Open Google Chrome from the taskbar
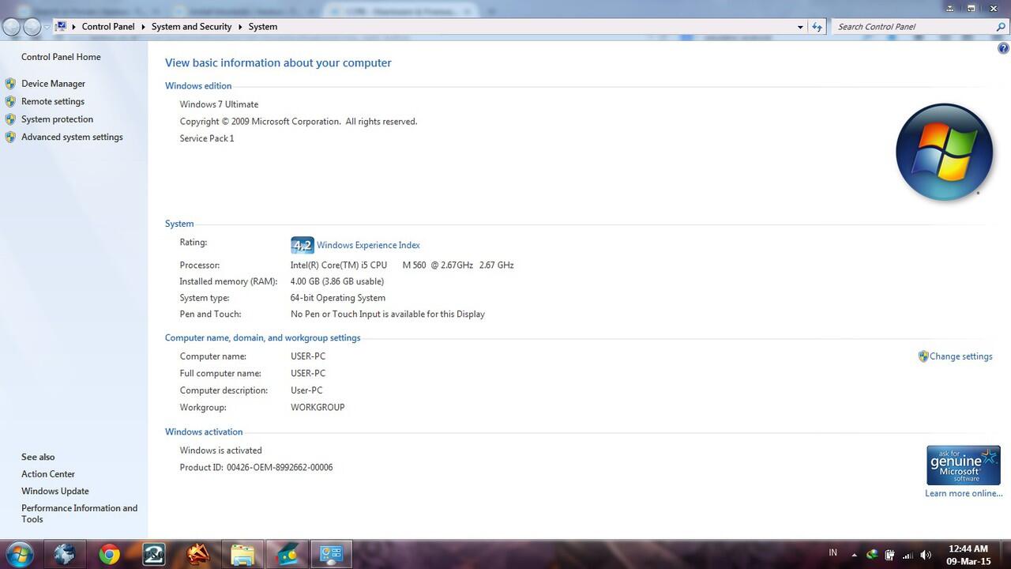The width and height of the screenshot is (1011, 569). tap(109, 554)
